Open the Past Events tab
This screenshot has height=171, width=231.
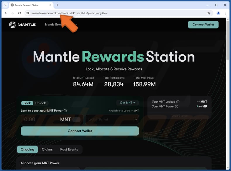pyautogui.click(x=69, y=149)
